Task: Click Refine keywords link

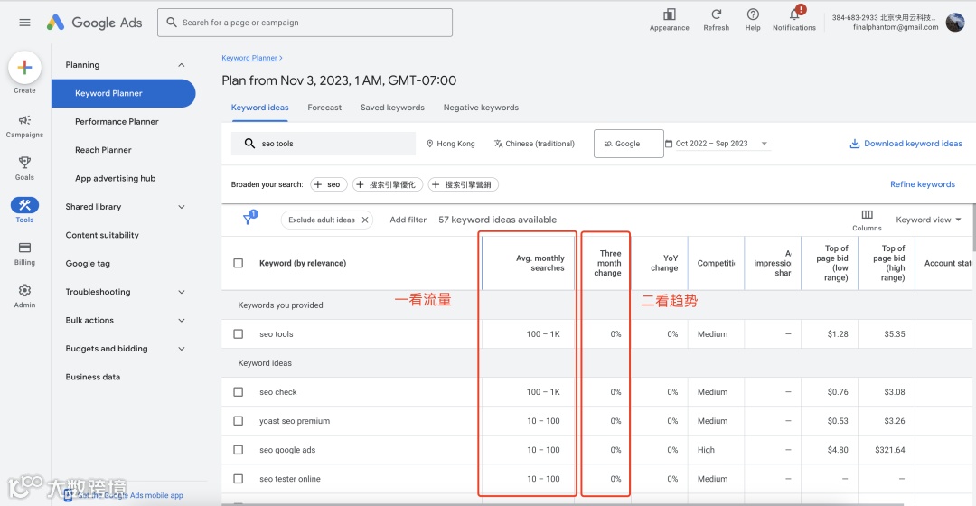Action: pos(922,185)
